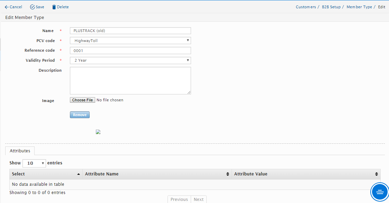Open the round blue floating menu button
The width and height of the screenshot is (389, 203).
pyautogui.click(x=380, y=192)
